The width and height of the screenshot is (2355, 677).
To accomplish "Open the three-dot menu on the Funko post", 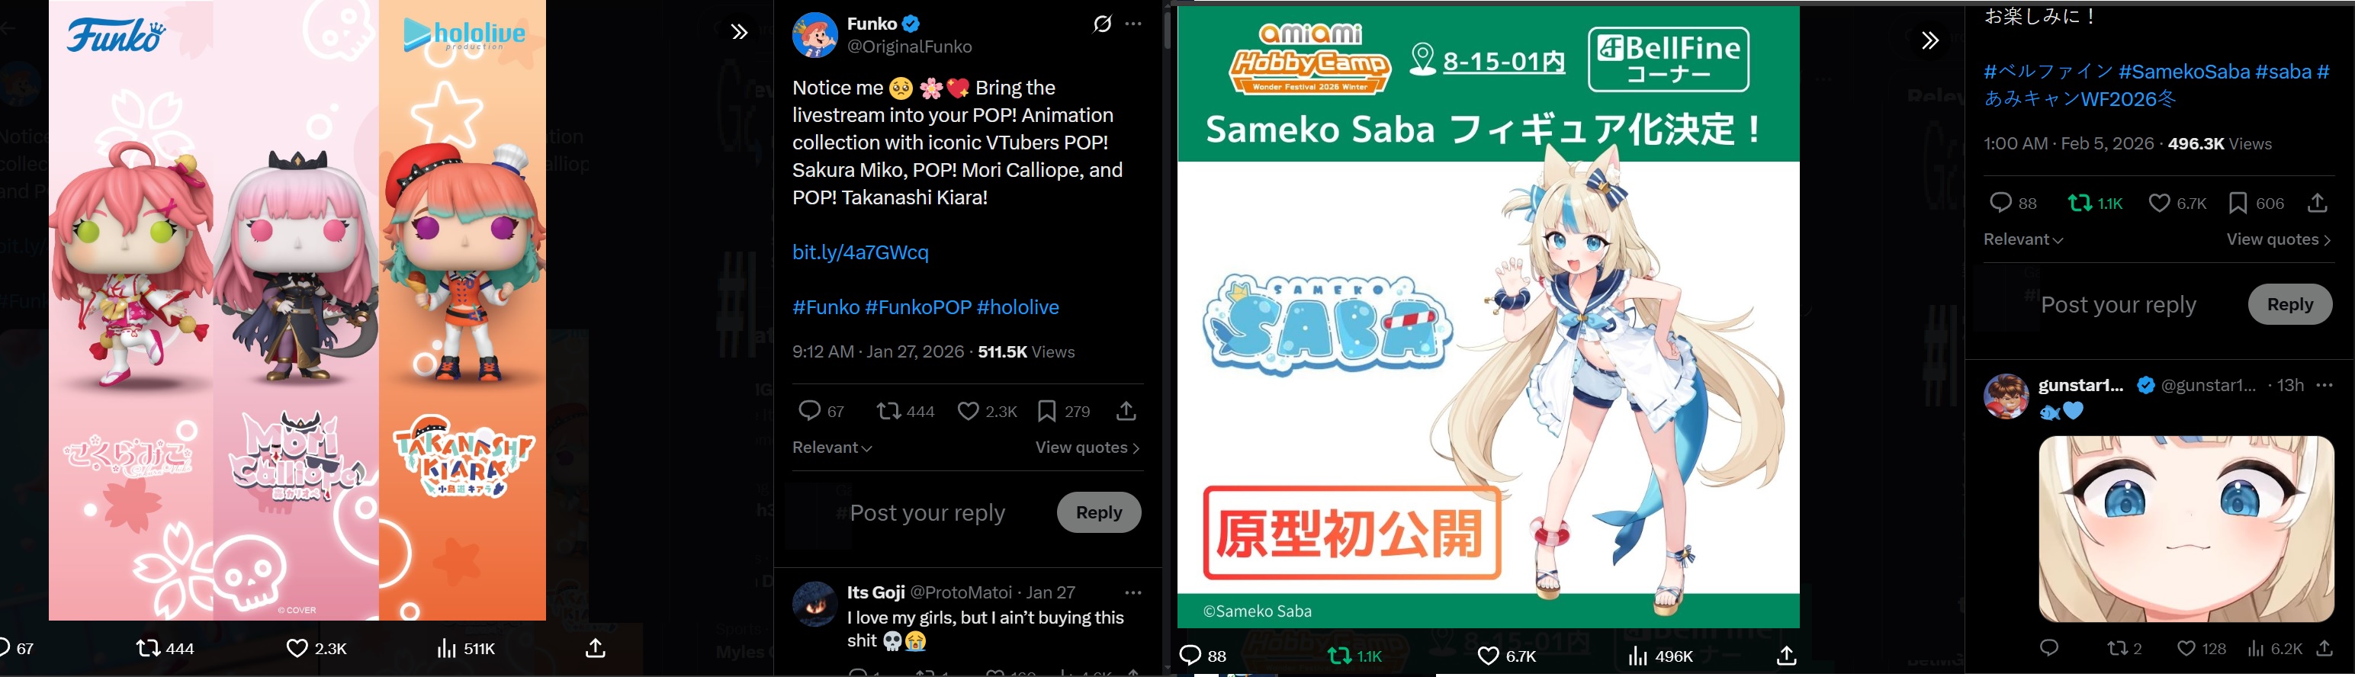I will (x=1133, y=24).
